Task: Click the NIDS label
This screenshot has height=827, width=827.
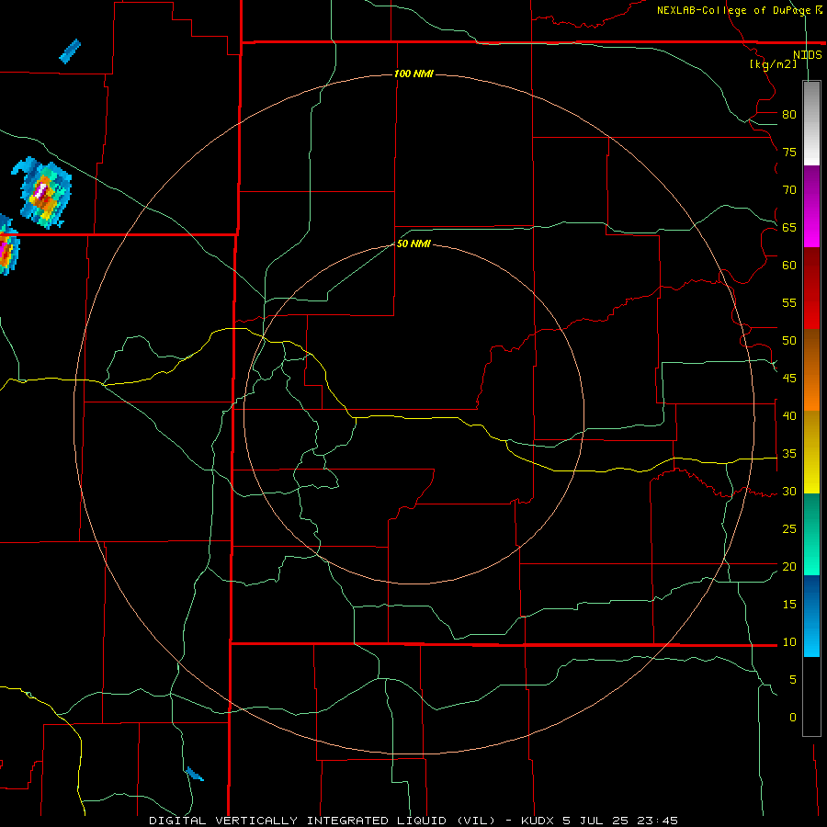Action: 807,55
